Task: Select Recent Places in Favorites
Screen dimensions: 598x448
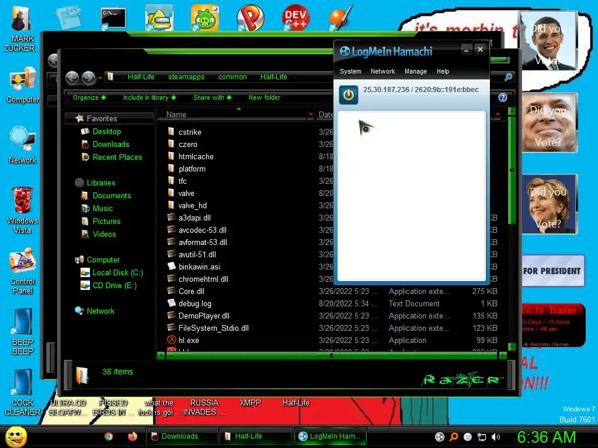Action: [117, 157]
